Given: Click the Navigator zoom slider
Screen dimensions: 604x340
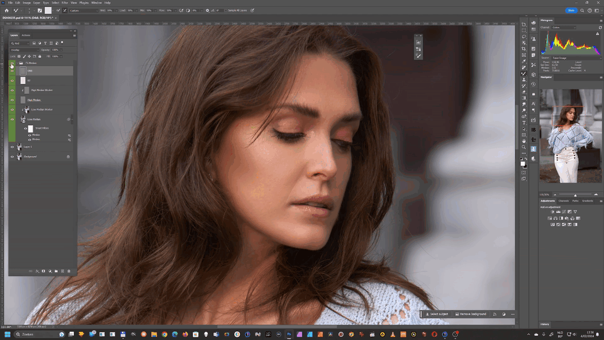Looking at the screenshot, I should pyautogui.click(x=575, y=195).
